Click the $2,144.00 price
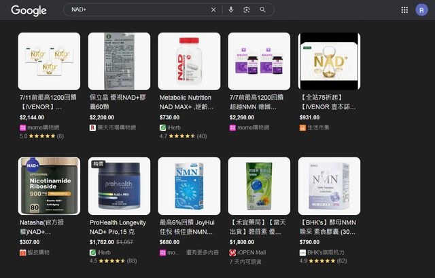The height and width of the screenshot is (278, 435). point(32,117)
